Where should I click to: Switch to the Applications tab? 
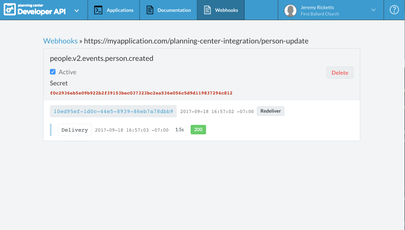pos(119,9)
